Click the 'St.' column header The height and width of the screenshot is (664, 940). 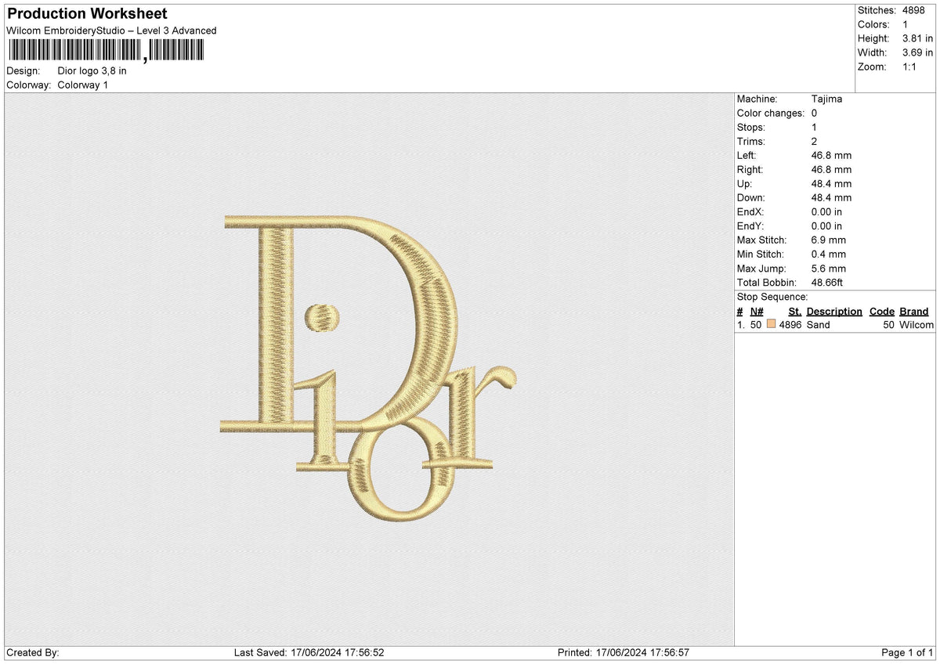(795, 312)
